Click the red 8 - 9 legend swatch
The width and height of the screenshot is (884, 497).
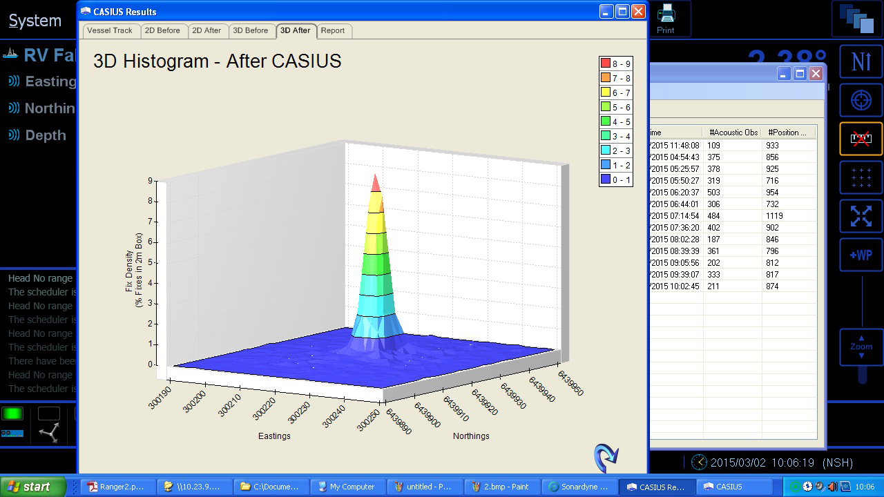click(x=606, y=64)
